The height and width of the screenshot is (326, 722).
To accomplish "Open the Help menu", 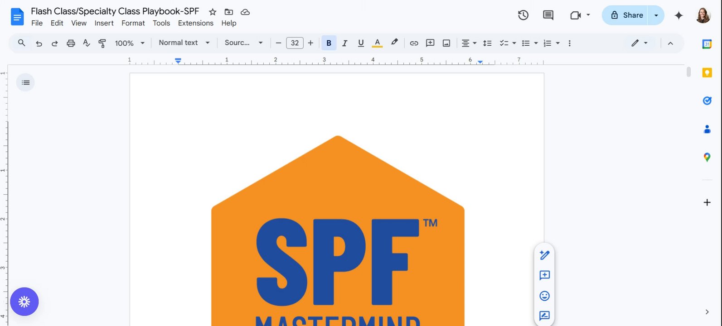I will (229, 23).
